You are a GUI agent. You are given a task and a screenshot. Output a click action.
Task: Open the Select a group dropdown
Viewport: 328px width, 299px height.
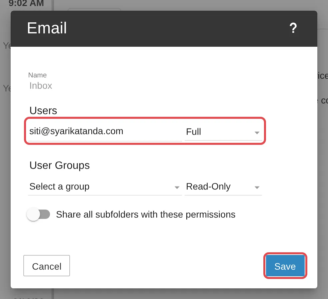tap(105, 186)
